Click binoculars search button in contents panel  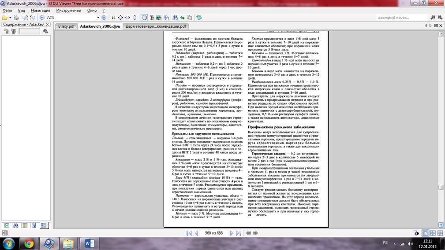tap(45, 31)
